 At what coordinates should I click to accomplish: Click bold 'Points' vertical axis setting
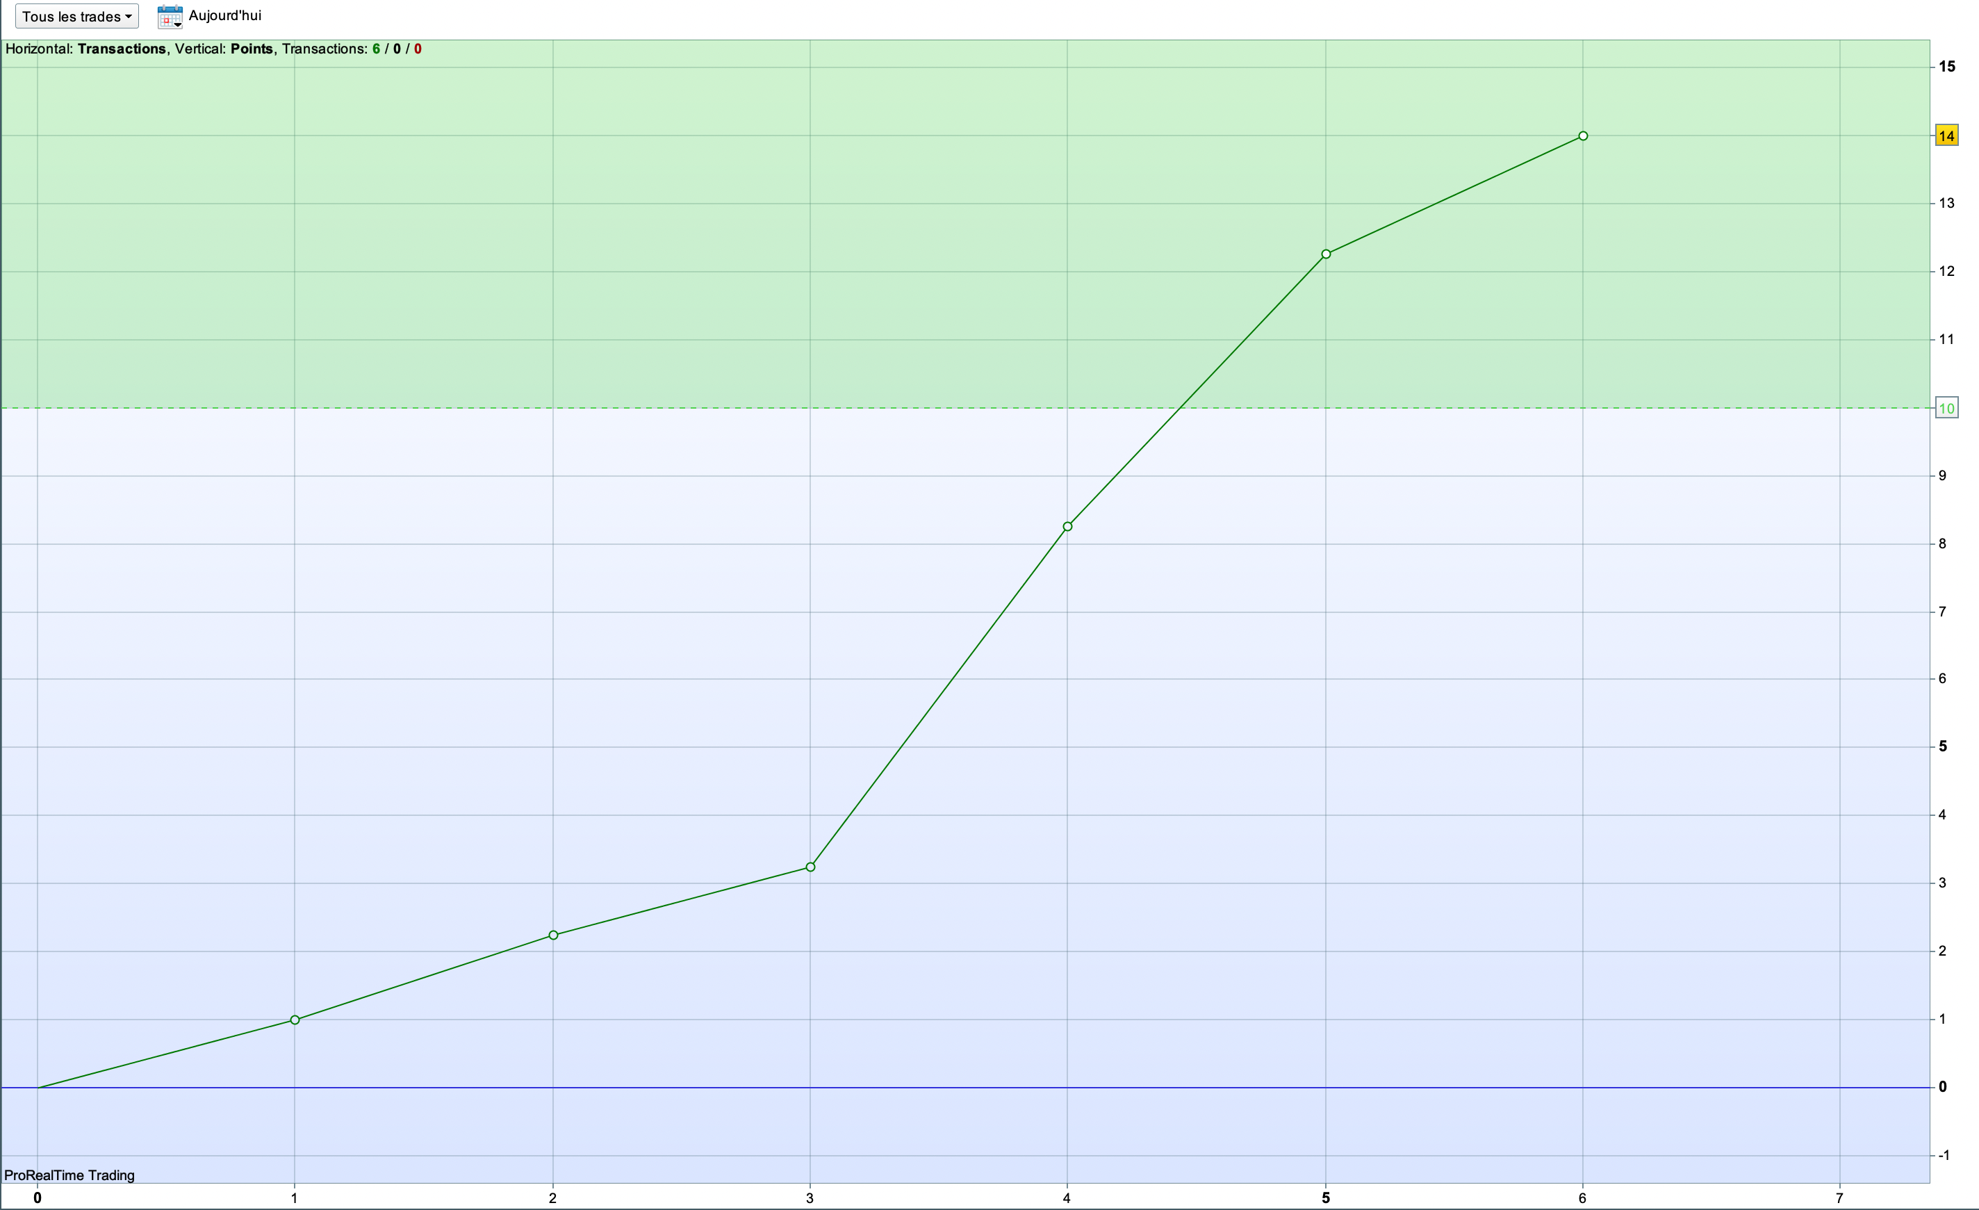coord(252,49)
